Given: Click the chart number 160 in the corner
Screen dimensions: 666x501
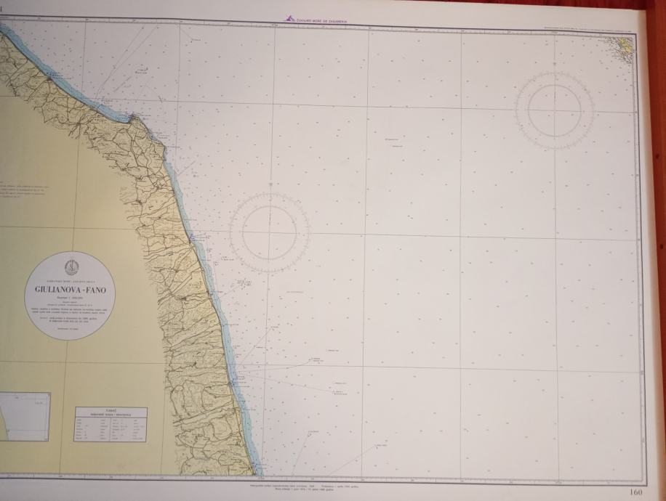Looking at the screenshot, I should [x=636, y=492].
